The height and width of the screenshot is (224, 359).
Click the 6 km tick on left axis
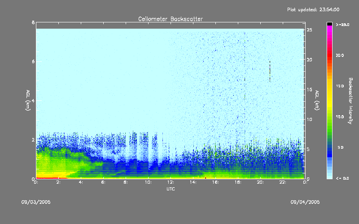coord(33,61)
